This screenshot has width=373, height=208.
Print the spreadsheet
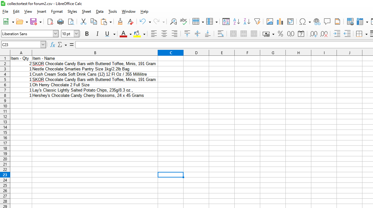coord(60,21)
